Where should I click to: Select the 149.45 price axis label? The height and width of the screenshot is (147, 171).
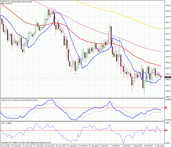point(168,85)
